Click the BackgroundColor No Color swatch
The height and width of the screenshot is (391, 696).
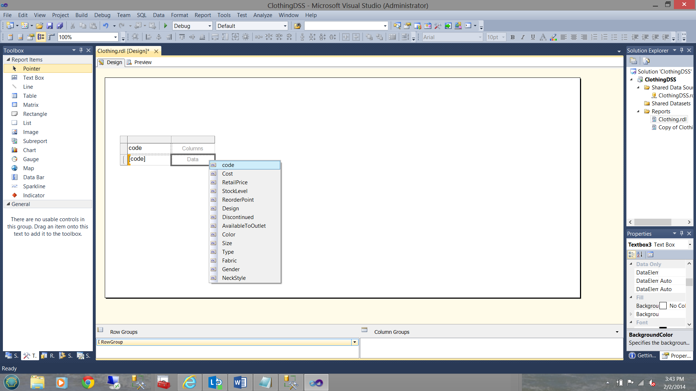(663, 306)
